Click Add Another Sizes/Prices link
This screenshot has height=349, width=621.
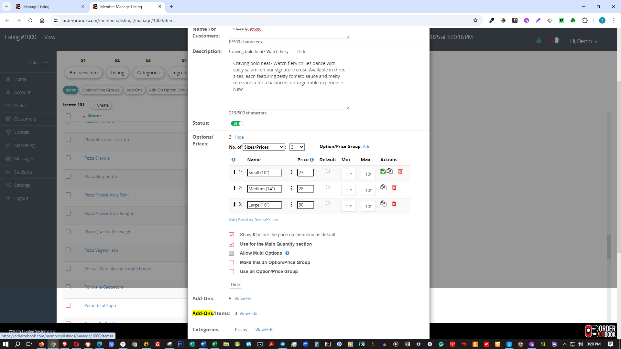[x=253, y=219]
